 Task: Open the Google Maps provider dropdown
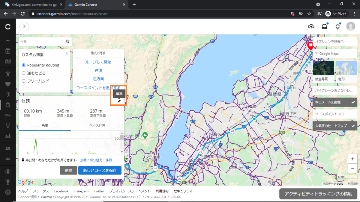click(x=335, y=54)
